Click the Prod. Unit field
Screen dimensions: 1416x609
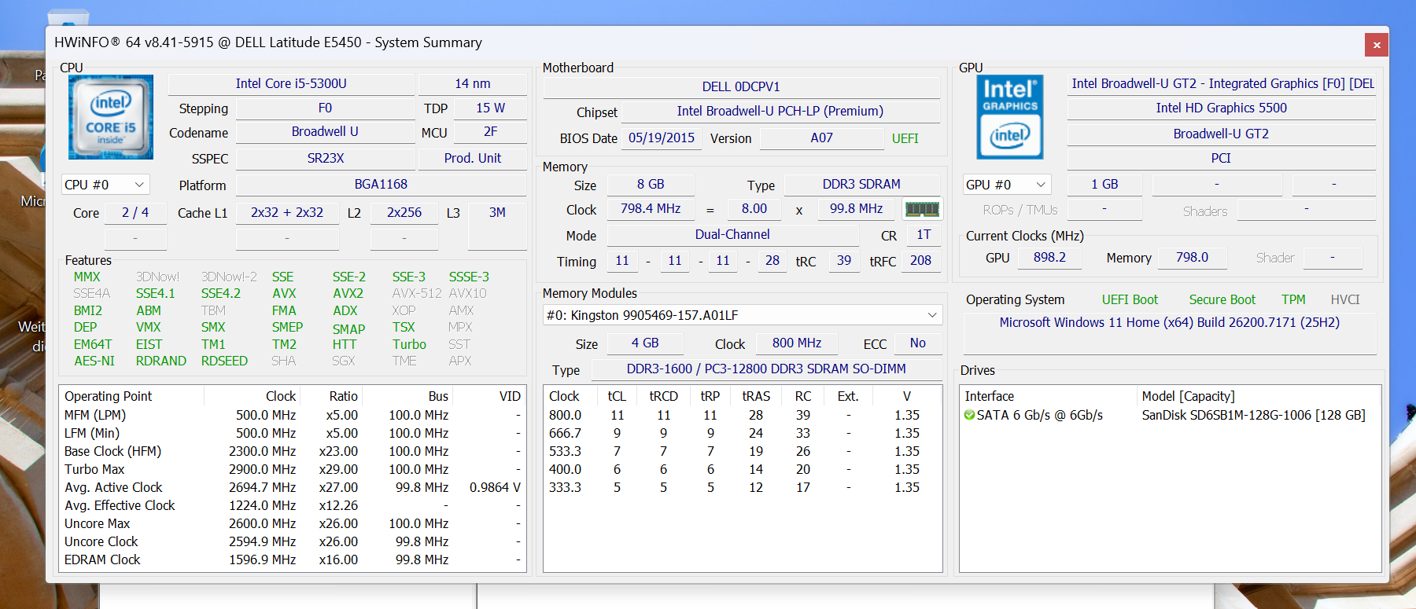(473, 159)
